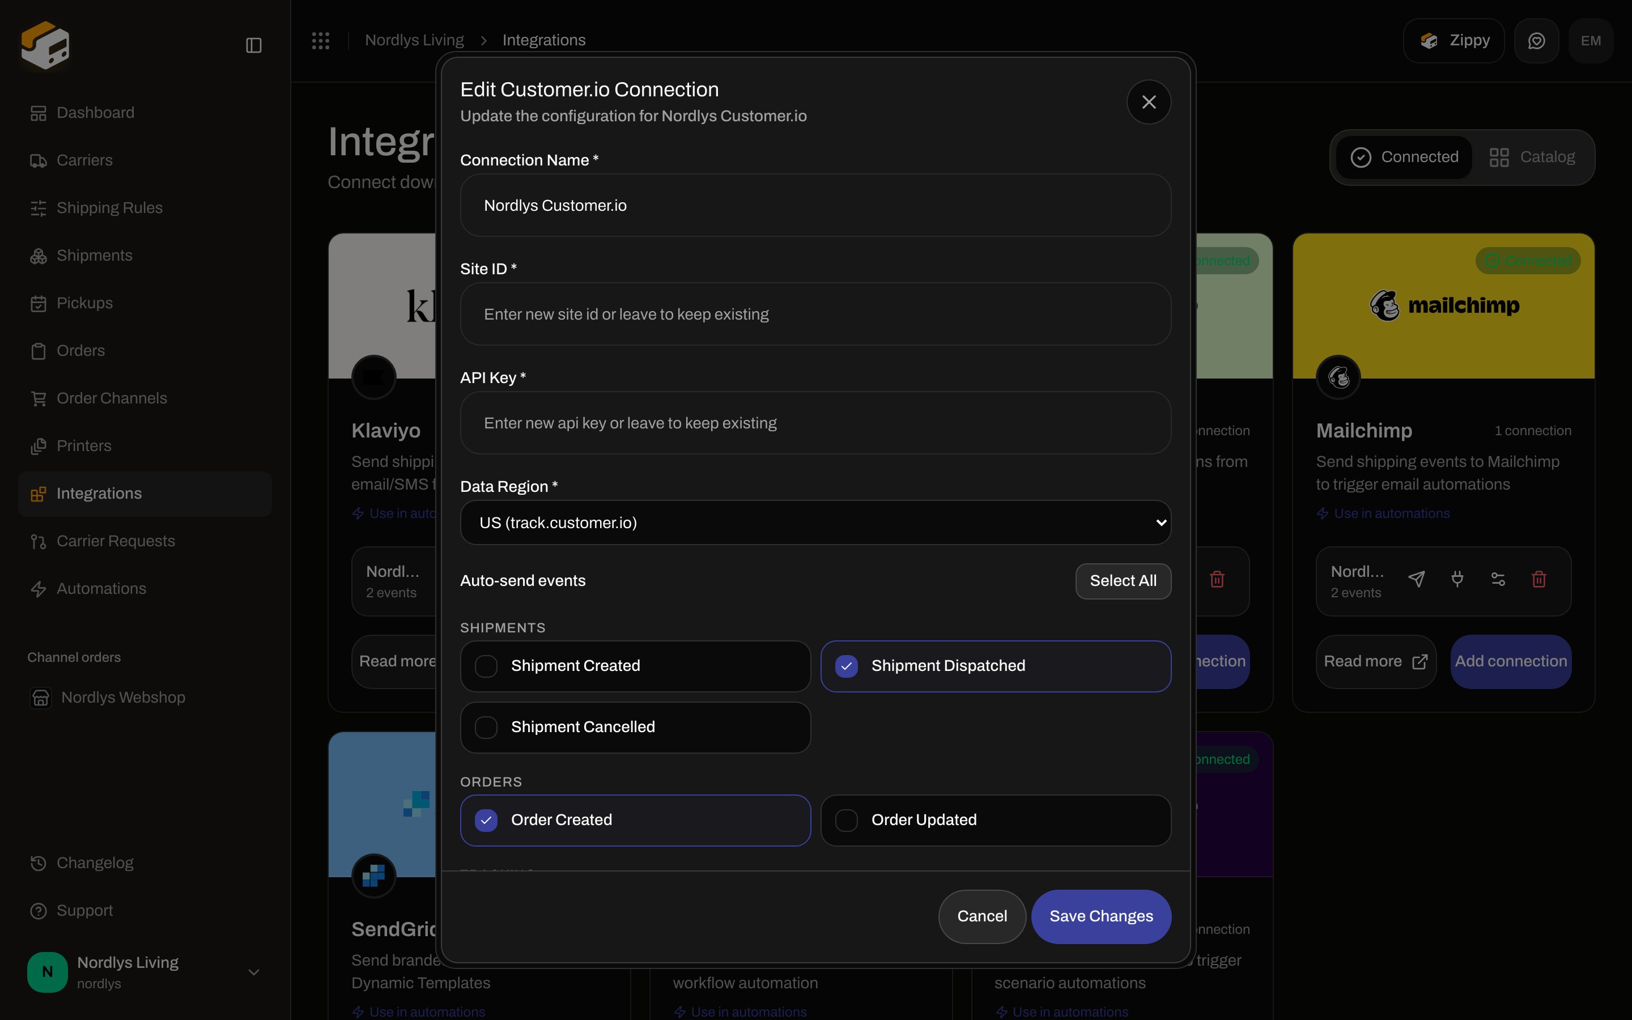Open Order Channels in sidebar
Viewport: 1632px width, 1020px height.
pyautogui.click(x=145, y=398)
